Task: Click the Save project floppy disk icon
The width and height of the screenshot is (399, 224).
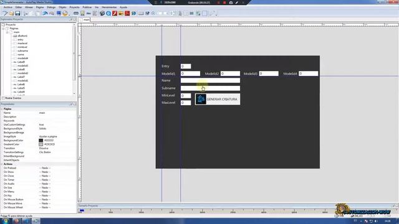Action: (x=17, y=13)
